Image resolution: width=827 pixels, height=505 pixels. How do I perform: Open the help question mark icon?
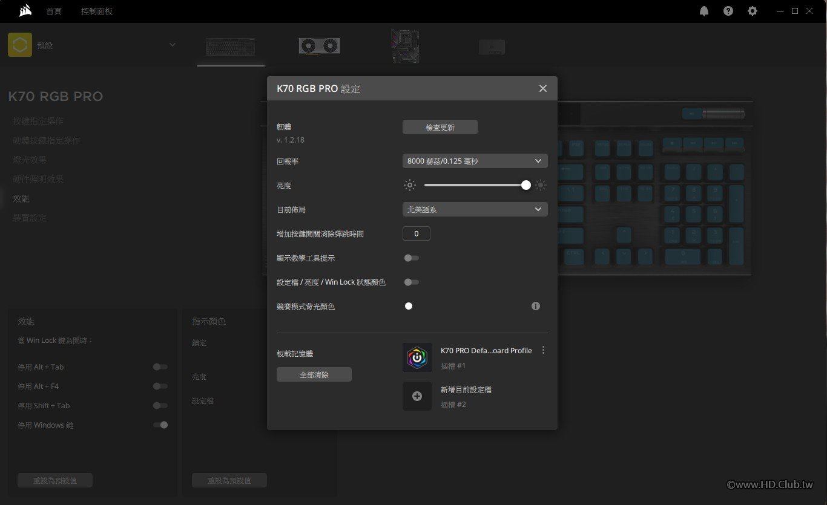click(728, 11)
